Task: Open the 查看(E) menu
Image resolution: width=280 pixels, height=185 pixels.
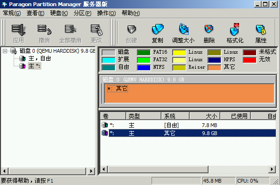Action: click(x=35, y=13)
